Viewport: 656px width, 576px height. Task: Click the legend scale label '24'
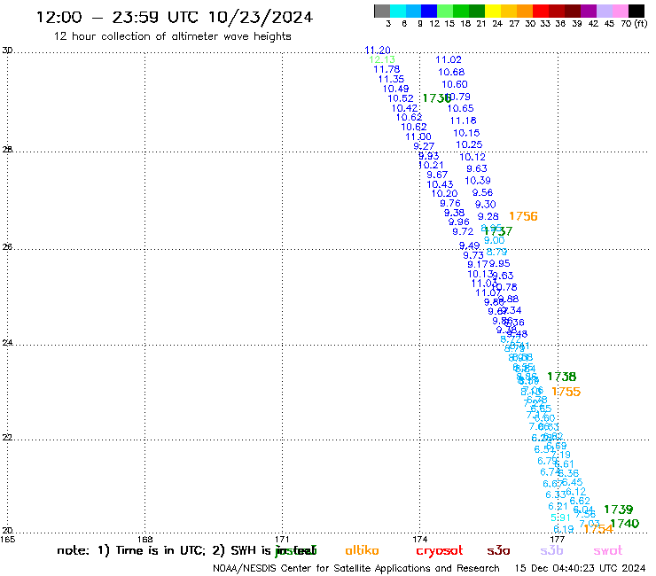click(x=497, y=23)
